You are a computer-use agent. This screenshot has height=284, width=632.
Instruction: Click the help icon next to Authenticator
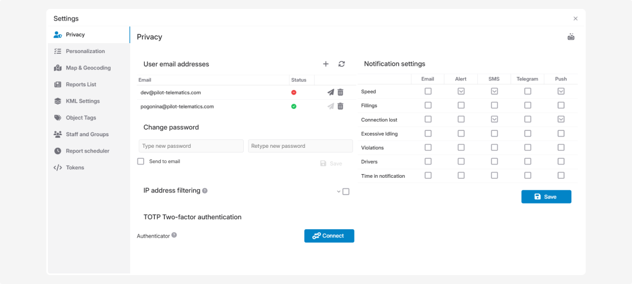coord(174,236)
